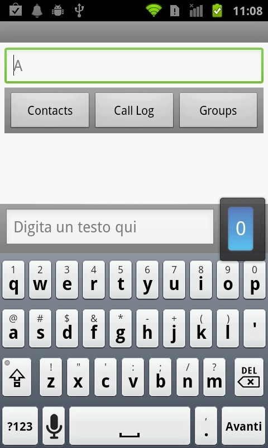This screenshot has height=448, width=268.
Task: Tap the period punctuation key
Action: tap(206, 426)
